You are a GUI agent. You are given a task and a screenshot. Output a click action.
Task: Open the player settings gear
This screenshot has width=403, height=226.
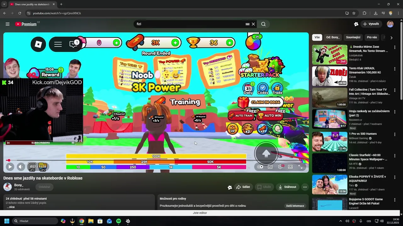tap(280, 167)
